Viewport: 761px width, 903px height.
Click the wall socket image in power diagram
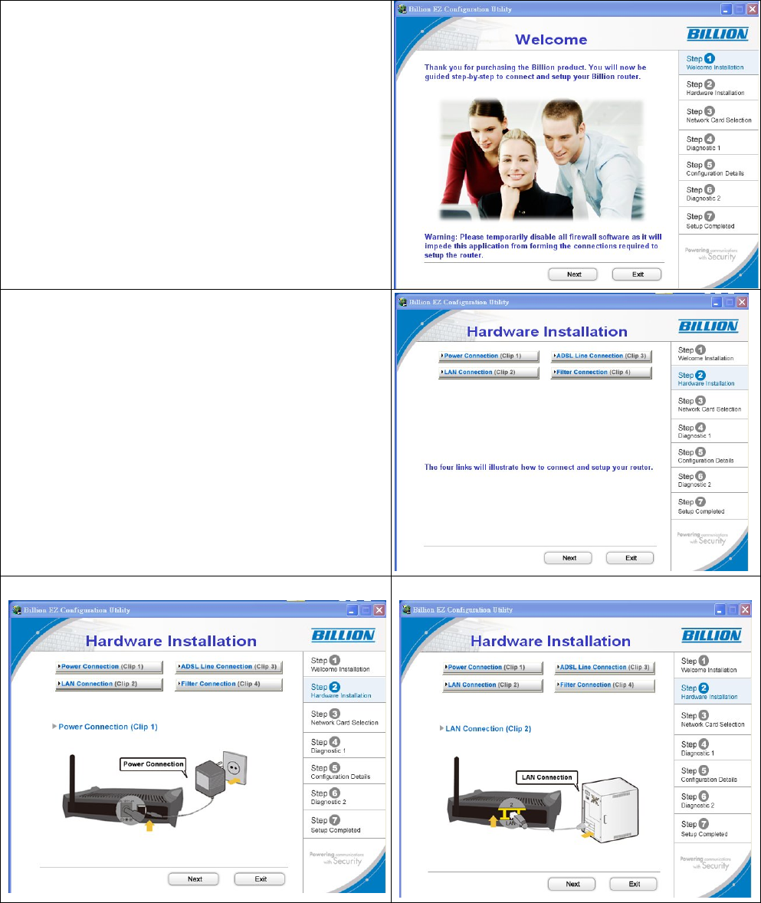point(235,769)
